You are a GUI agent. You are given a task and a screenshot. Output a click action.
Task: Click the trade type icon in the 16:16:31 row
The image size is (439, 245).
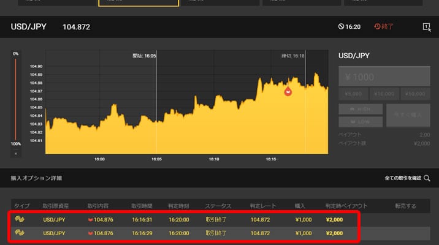coord(20,219)
